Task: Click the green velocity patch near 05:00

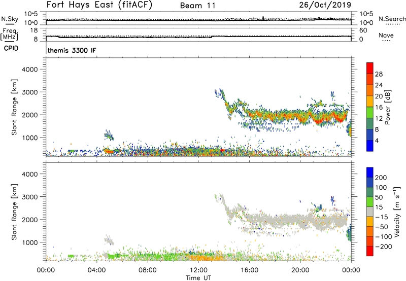Action: coord(112,256)
